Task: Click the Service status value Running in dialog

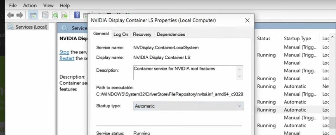Action: pos(141,133)
